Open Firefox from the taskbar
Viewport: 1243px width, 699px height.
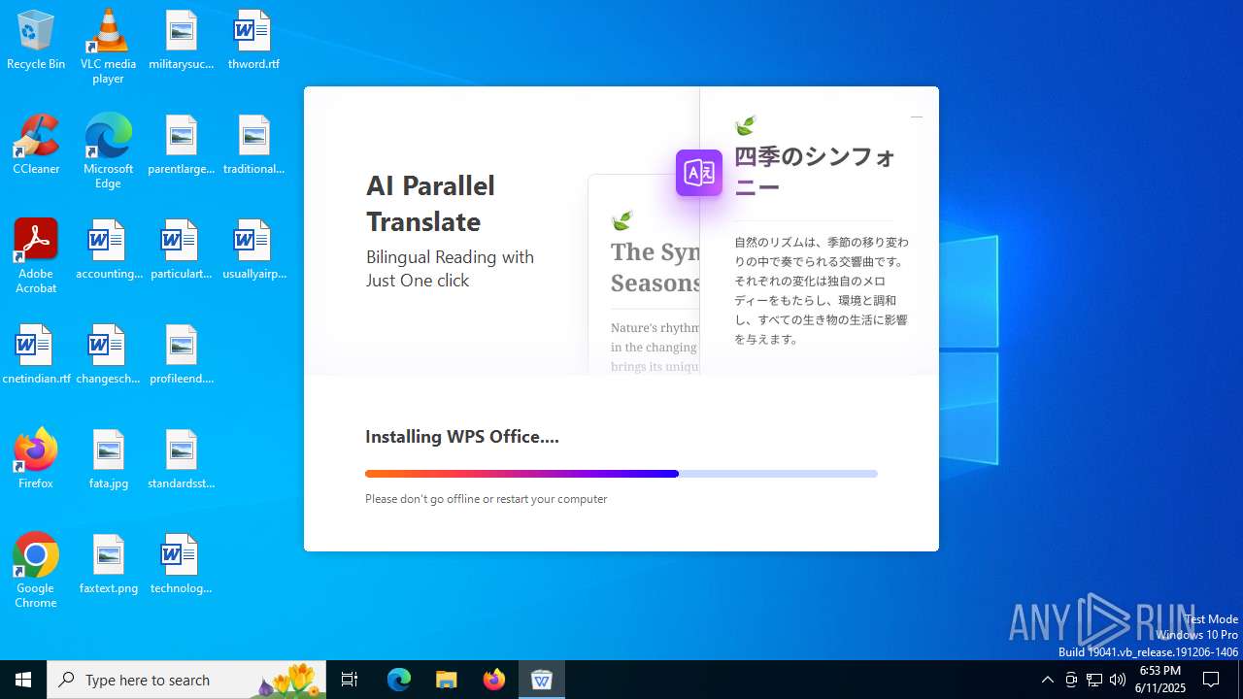[494, 680]
